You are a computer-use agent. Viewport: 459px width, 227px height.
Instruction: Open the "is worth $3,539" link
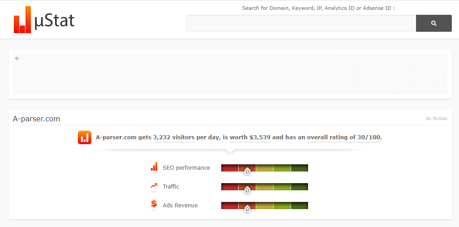pyautogui.click(x=250, y=137)
